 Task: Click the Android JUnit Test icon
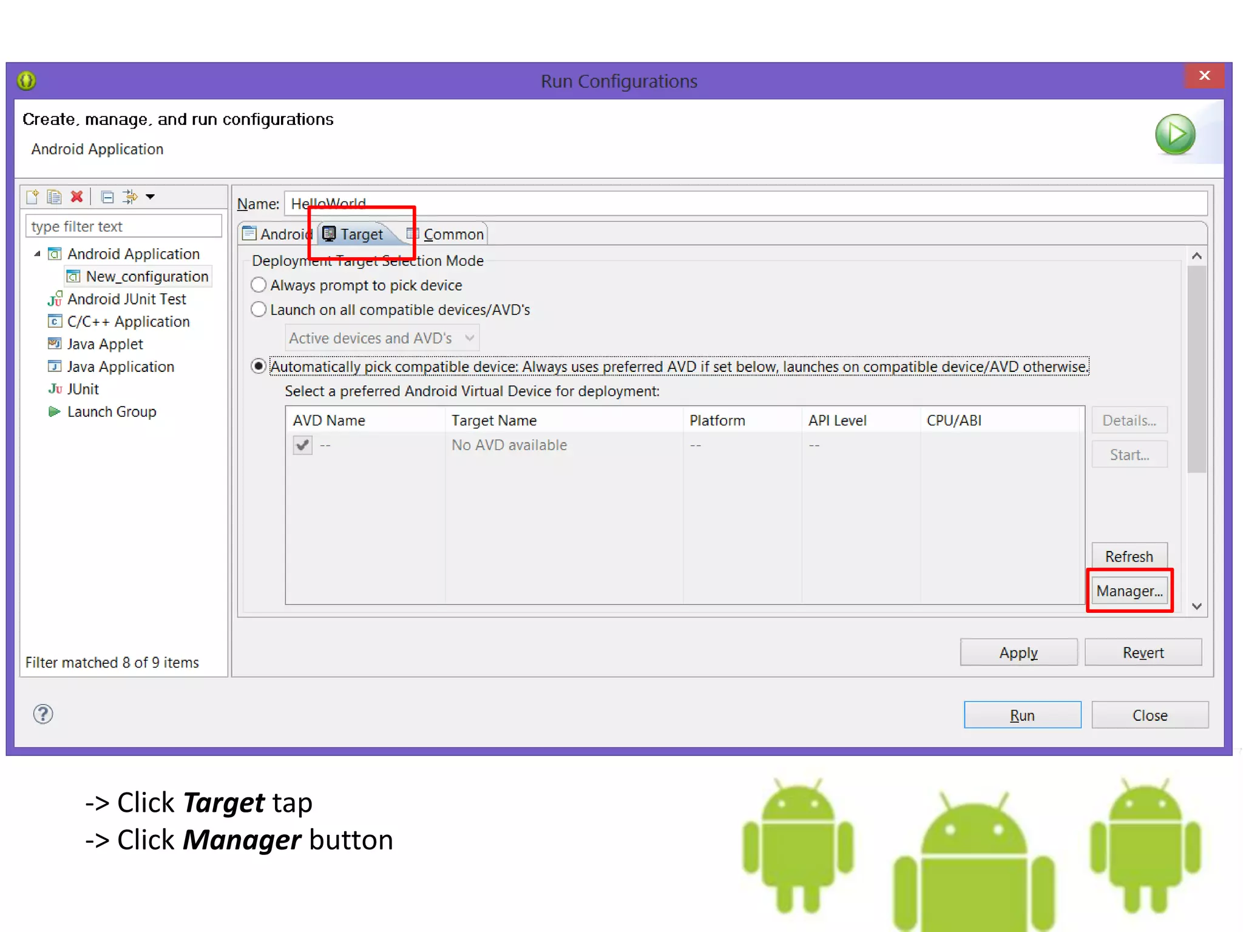click(55, 299)
